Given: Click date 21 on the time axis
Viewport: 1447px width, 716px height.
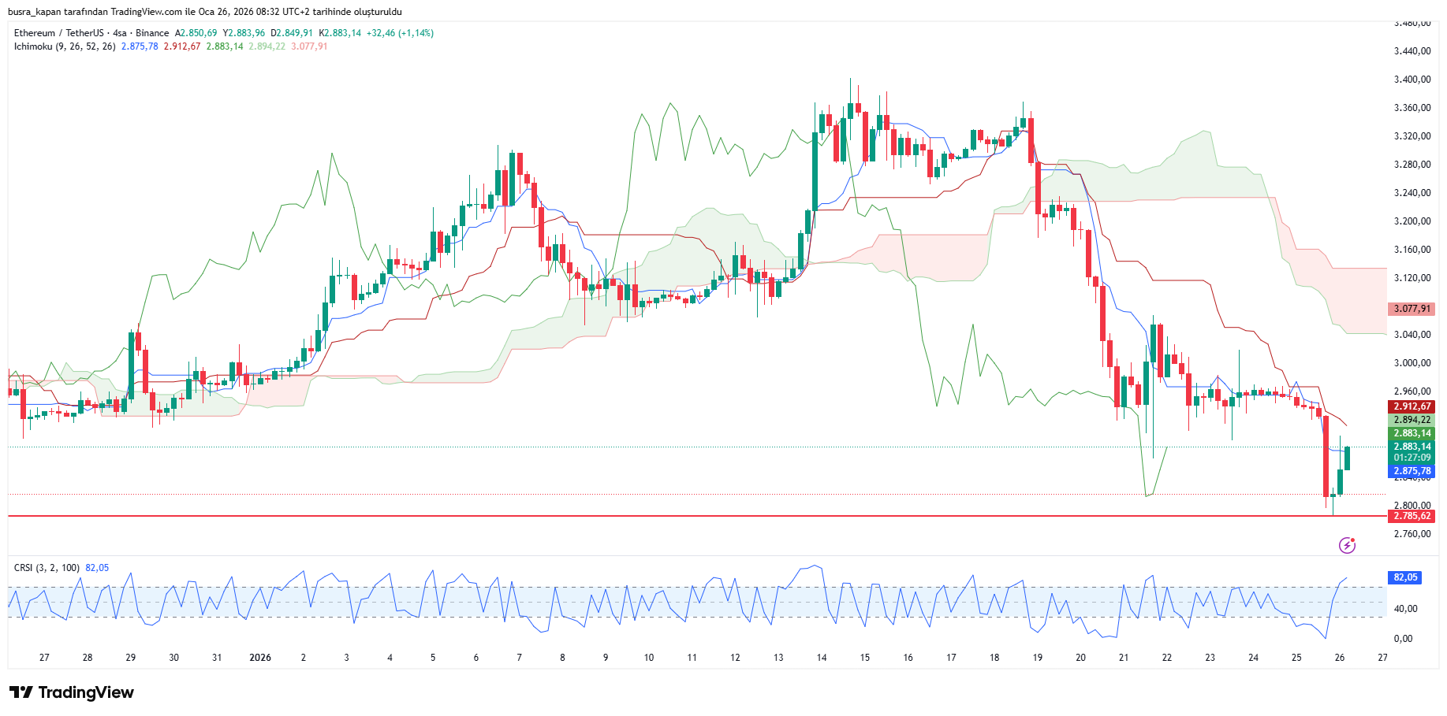Looking at the screenshot, I should tap(1124, 658).
